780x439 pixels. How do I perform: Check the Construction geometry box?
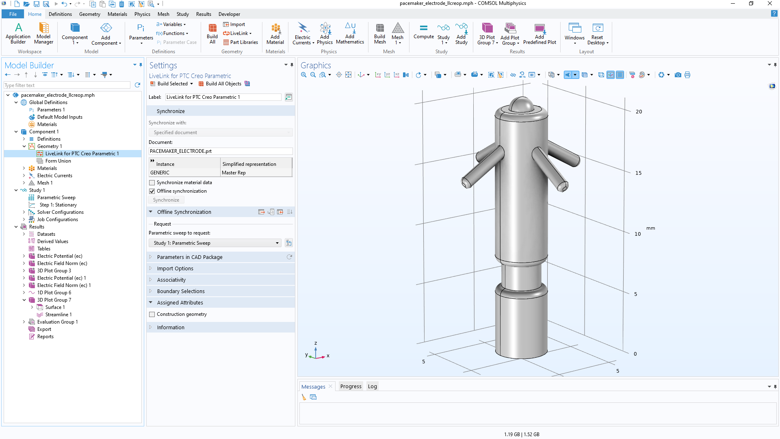(152, 315)
